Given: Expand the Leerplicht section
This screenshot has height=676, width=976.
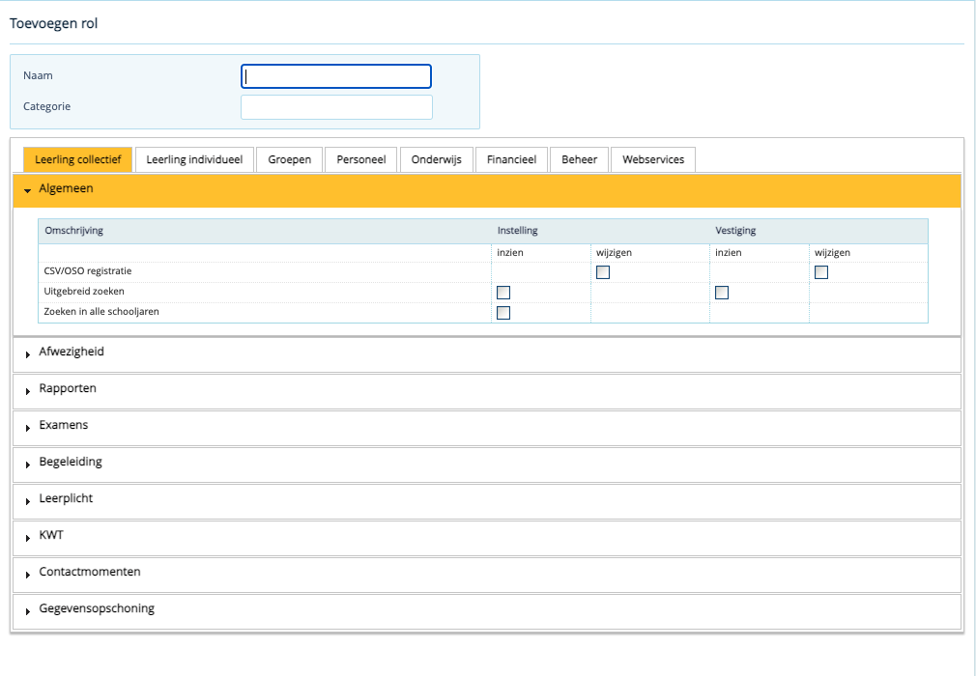Looking at the screenshot, I should (487, 502).
